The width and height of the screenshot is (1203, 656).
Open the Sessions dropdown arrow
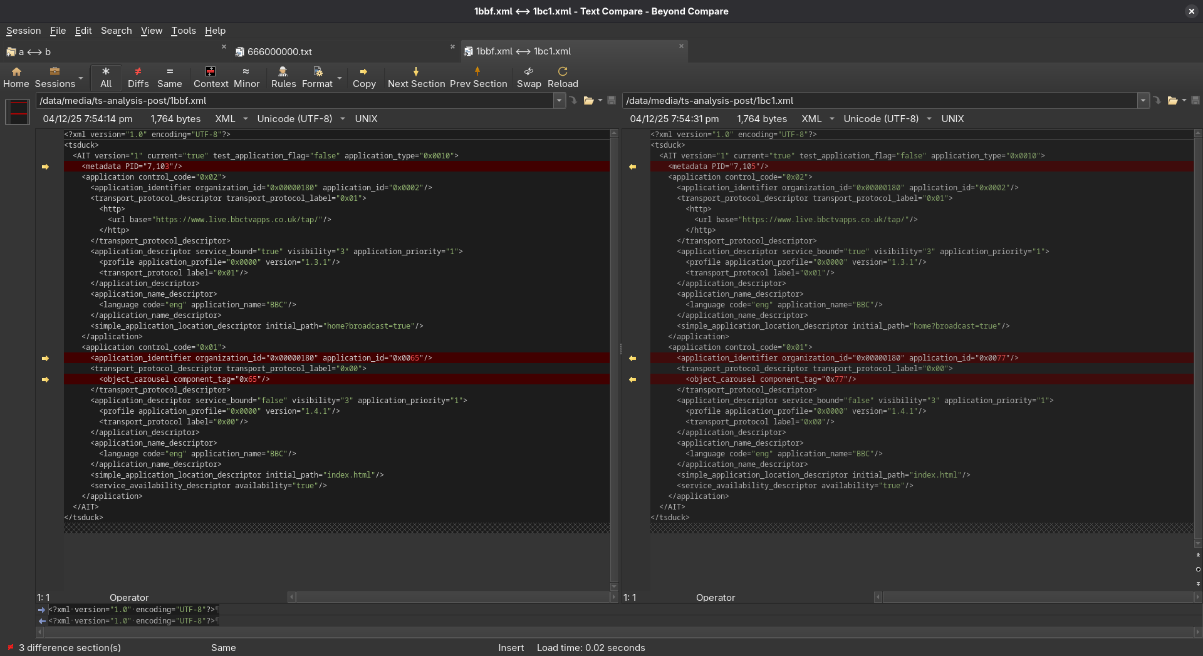pyautogui.click(x=81, y=78)
